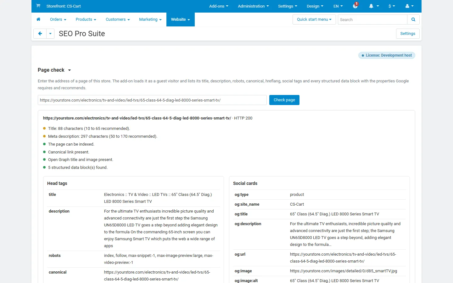Expand the Quick start menu
This screenshot has width=453, height=283.
314,19
